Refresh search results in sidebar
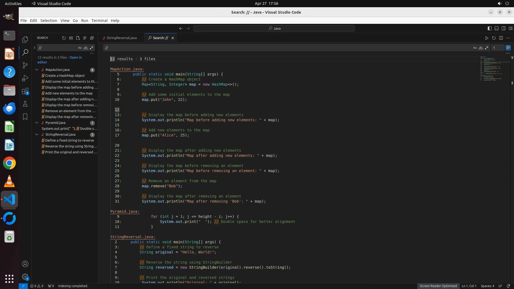This screenshot has height=289, width=514. pyautogui.click(x=64, y=38)
